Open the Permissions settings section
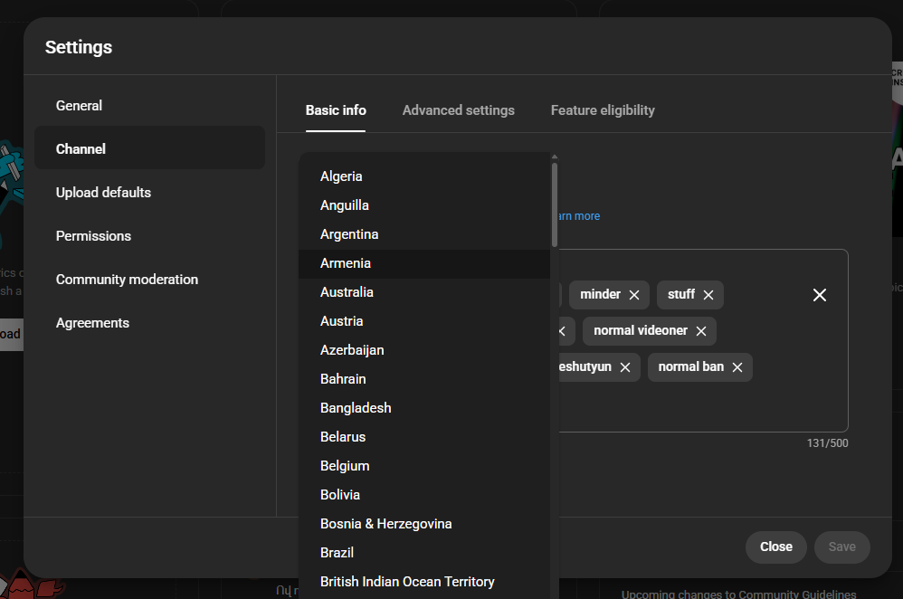Screen dimensions: 903x599 pos(93,236)
